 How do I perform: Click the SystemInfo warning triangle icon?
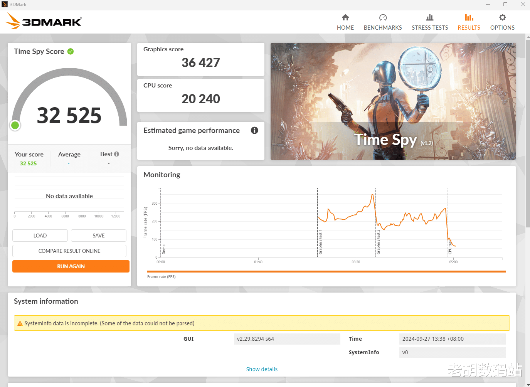click(20, 323)
